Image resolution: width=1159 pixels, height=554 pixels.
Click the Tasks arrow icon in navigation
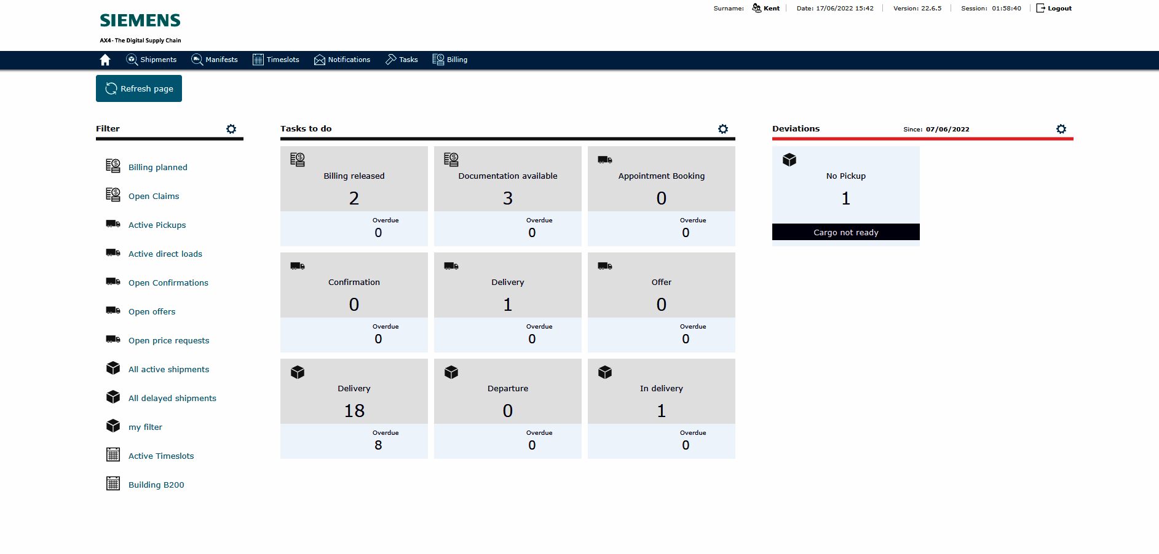pos(391,59)
